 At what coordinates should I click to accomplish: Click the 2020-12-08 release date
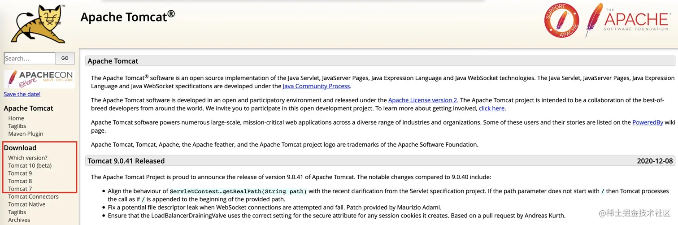655,161
